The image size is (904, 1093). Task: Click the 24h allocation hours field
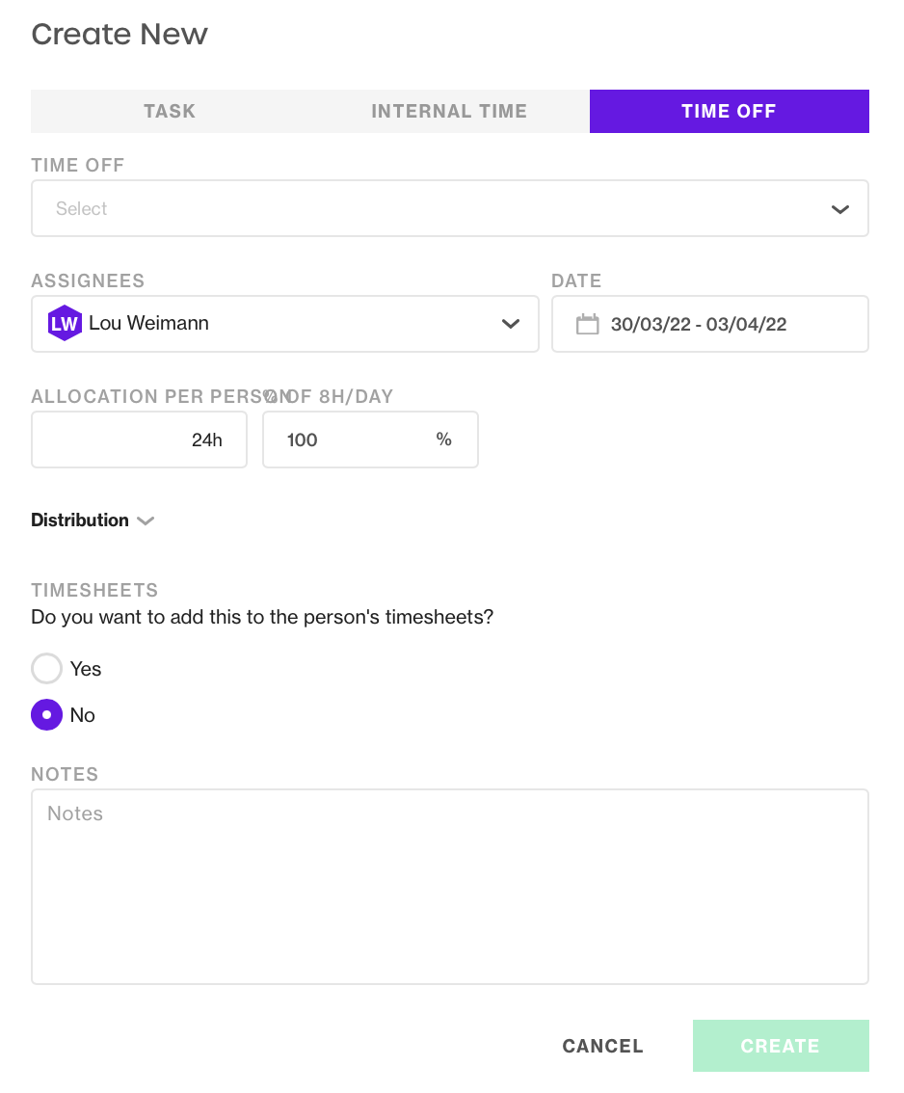(x=140, y=440)
